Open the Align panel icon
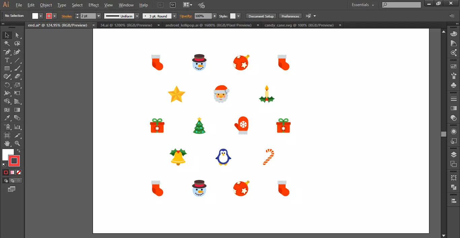The width and height of the screenshot is (460, 238). click(x=454, y=201)
